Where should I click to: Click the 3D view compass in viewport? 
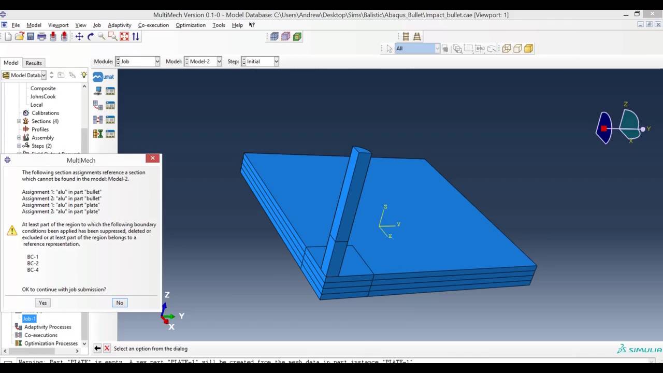pyautogui.click(x=623, y=124)
